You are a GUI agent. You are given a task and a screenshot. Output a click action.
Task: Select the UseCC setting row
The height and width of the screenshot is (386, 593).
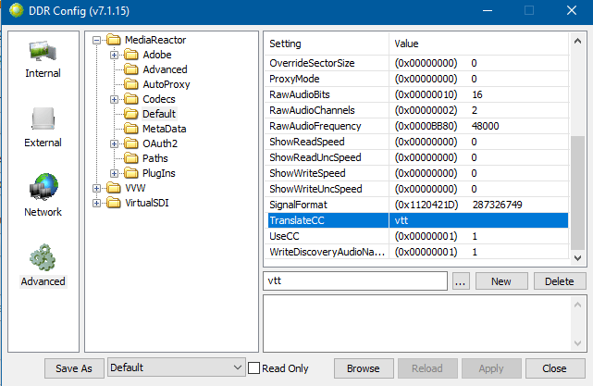(x=418, y=236)
